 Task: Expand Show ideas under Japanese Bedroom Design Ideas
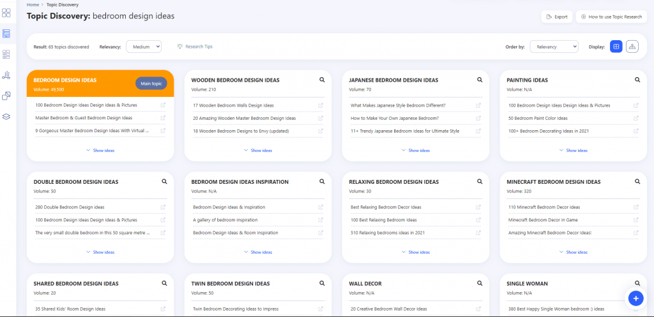[x=415, y=151]
